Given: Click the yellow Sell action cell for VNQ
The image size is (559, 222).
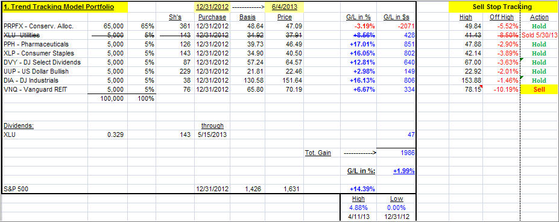Looking at the screenshot, I should pyautogui.click(x=540, y=90).
